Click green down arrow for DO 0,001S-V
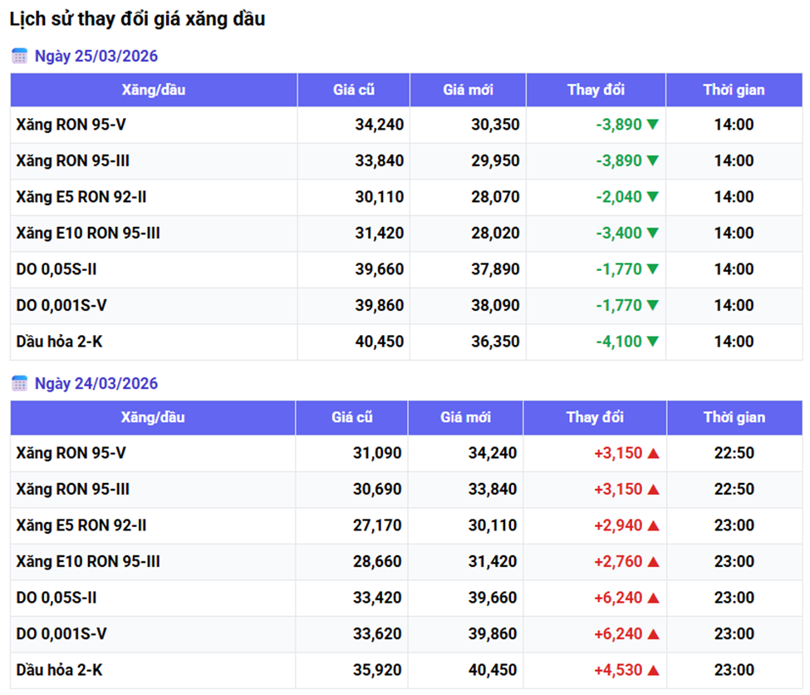 click(x=653, y=305)
